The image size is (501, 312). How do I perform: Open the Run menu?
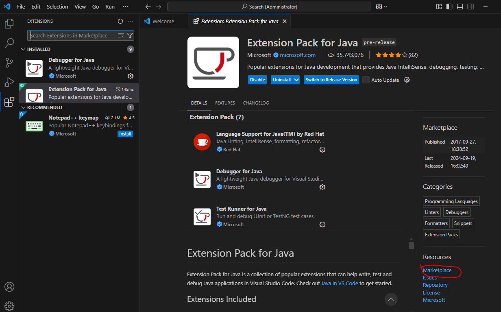point(110,7)
